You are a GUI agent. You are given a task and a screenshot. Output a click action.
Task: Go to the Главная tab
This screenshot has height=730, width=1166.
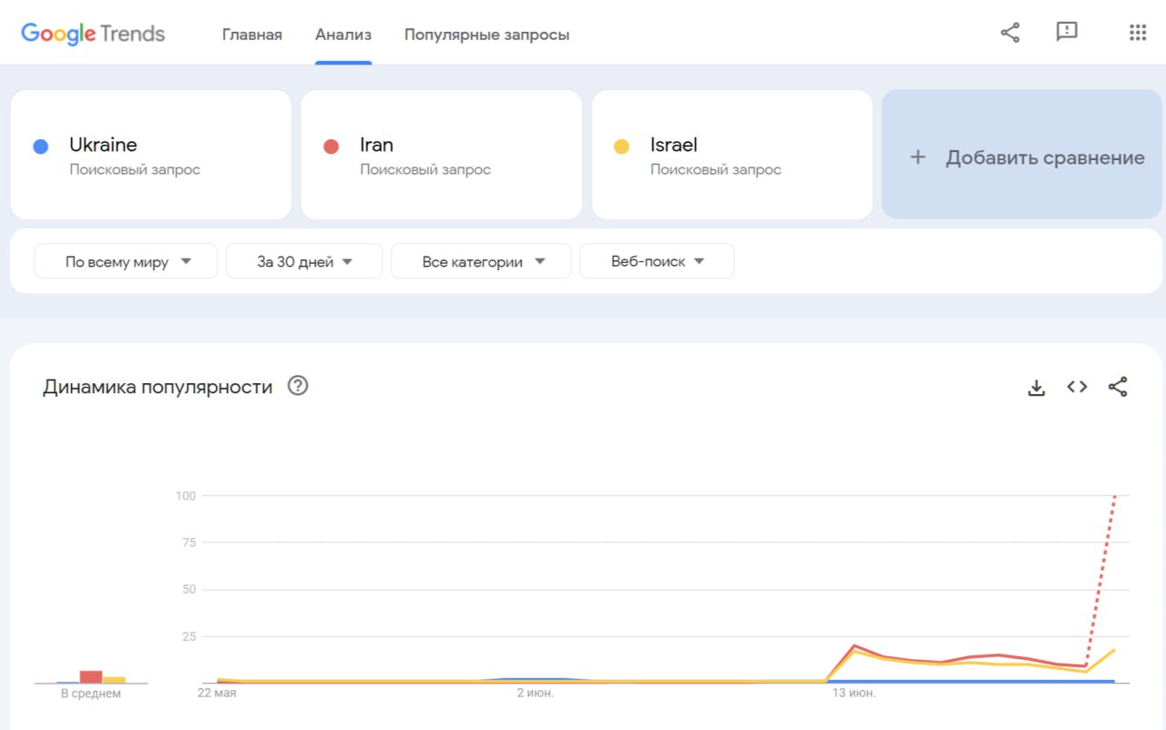pyautogui.click(x=252, y=35)
